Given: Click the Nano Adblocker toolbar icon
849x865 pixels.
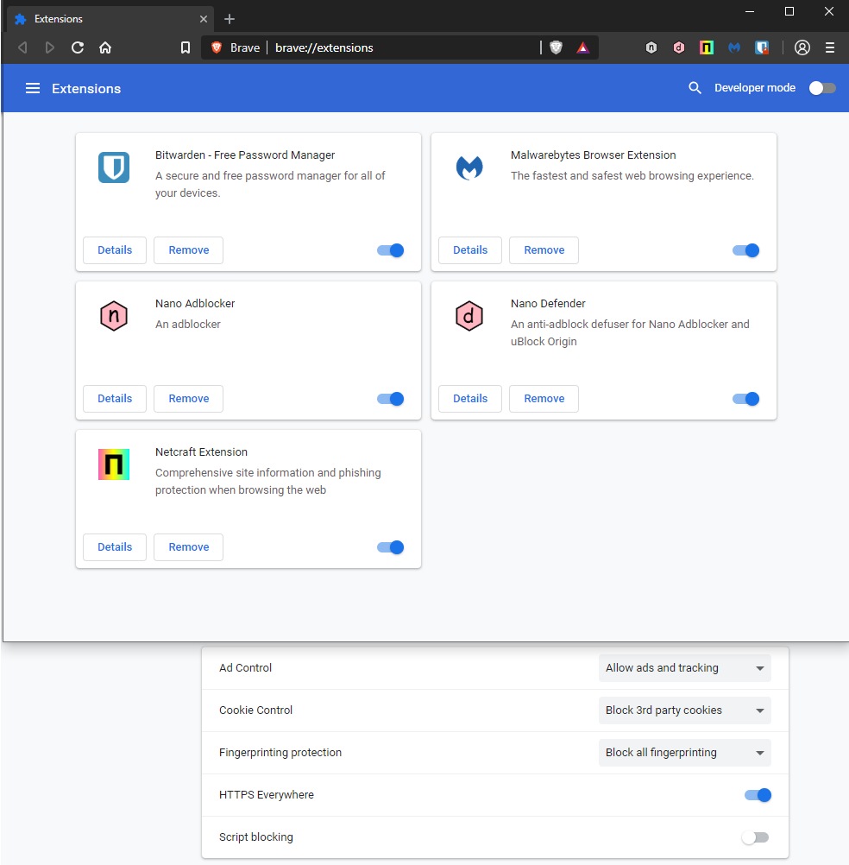Looking at the screenshot, I should [651, 47].
